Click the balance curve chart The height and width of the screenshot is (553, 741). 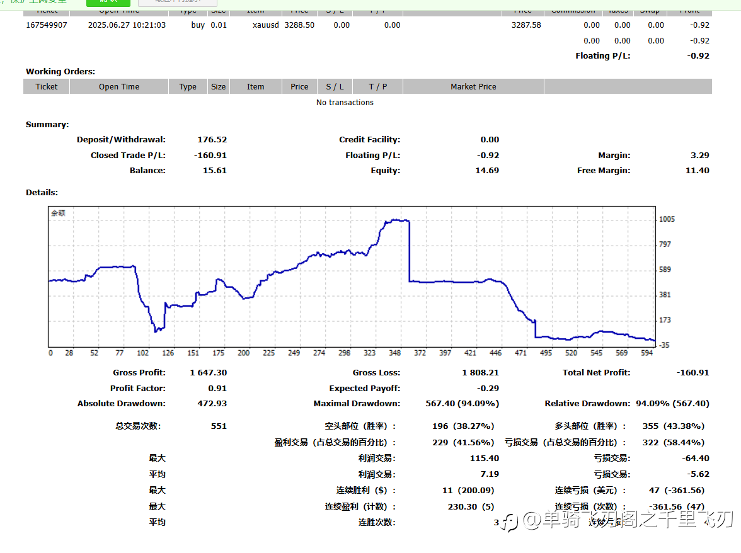click(352, 276)
